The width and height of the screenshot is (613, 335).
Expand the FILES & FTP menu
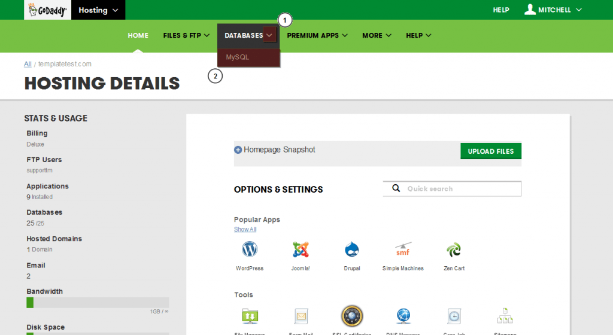tap(186, 35)
